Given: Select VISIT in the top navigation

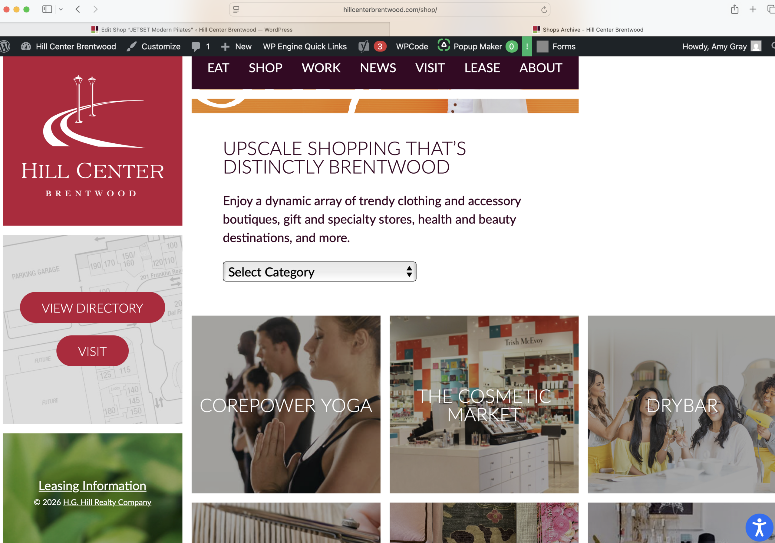Looking at the screenshot, I should coord(430,68).
